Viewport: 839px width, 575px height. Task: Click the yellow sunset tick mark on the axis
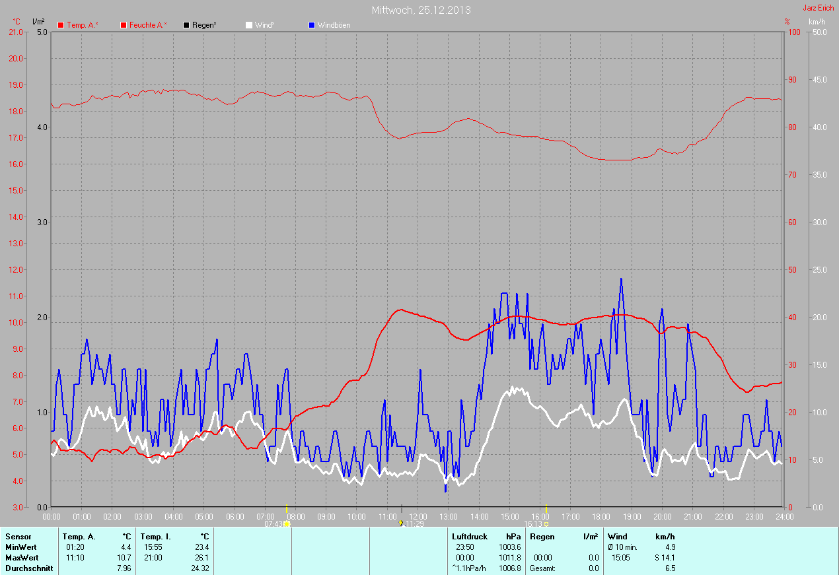tap(546, 508)
